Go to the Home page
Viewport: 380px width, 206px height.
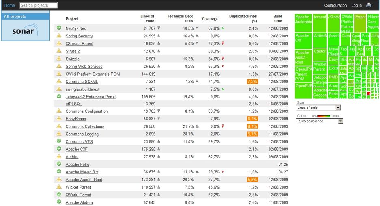point(9,5)
